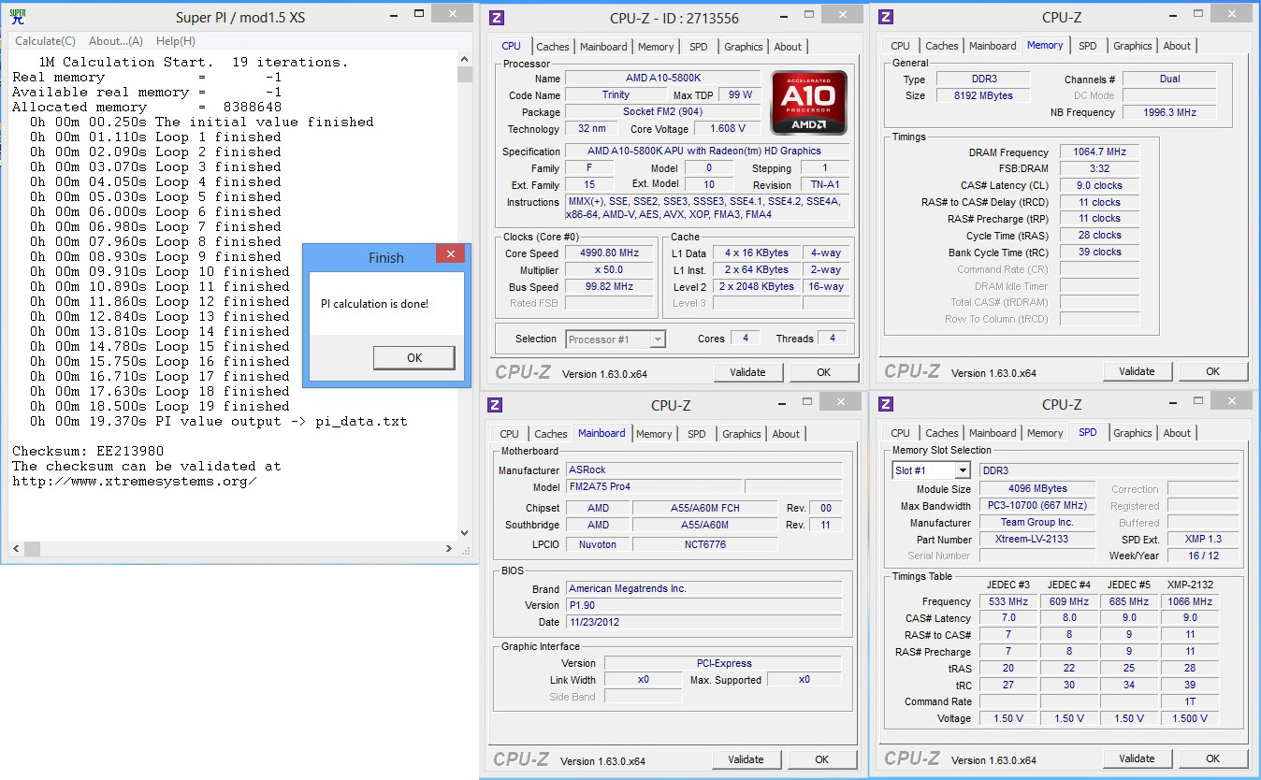Click the BIOS version value 'P1.90'
The image size is (1261, 780).
point(703,605)
